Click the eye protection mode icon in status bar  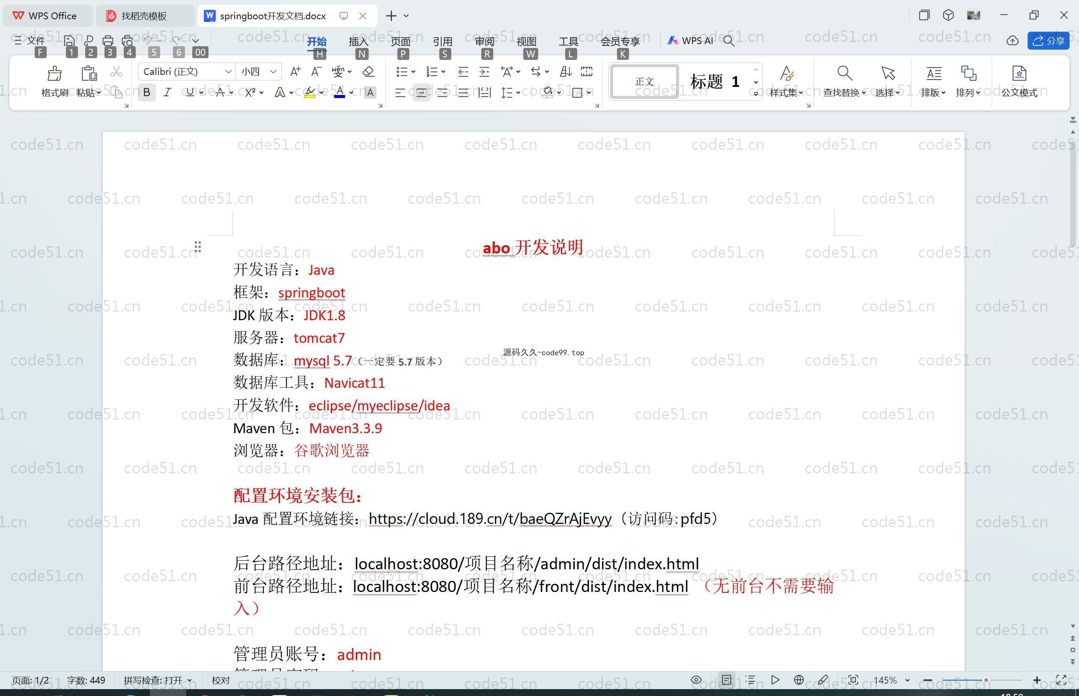point(696,680)
